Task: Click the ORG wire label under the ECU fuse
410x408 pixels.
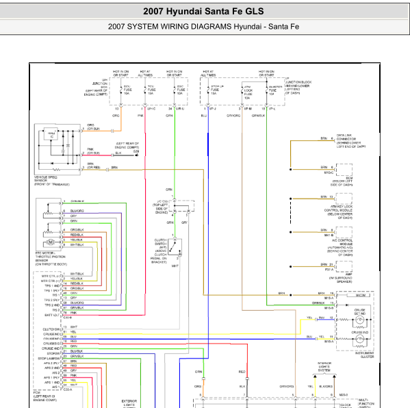Action: tap(116, 116)
